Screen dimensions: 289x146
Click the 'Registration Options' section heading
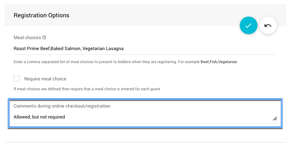tap(41, 16)
